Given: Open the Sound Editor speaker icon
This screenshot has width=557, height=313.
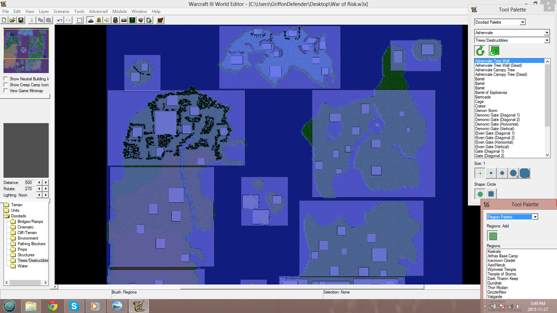Looking at the screenshot, I should (107, 20).
